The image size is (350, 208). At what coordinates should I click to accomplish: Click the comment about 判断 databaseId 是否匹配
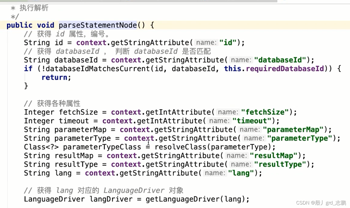point(117,51)
